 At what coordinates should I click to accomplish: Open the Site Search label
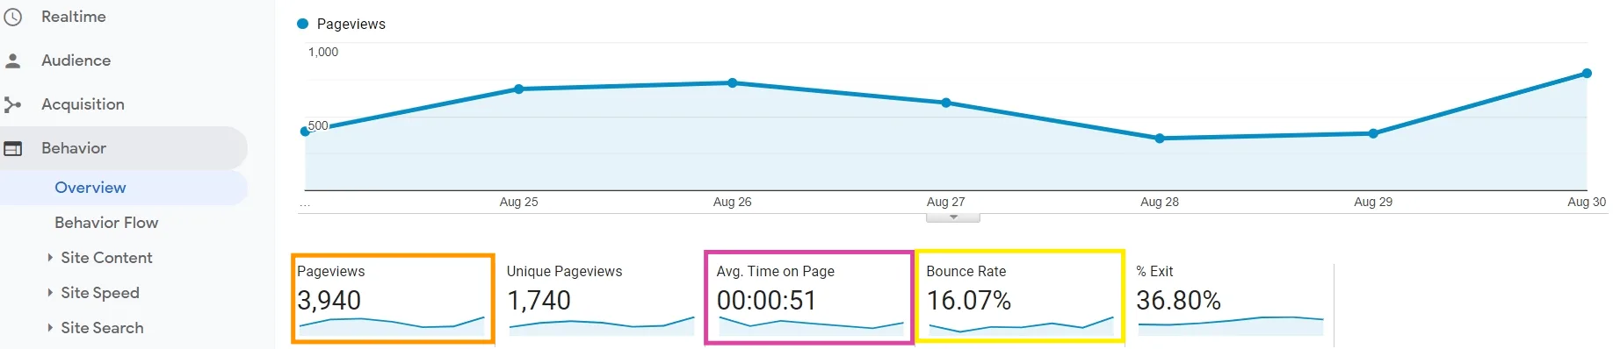pos(102,328)
